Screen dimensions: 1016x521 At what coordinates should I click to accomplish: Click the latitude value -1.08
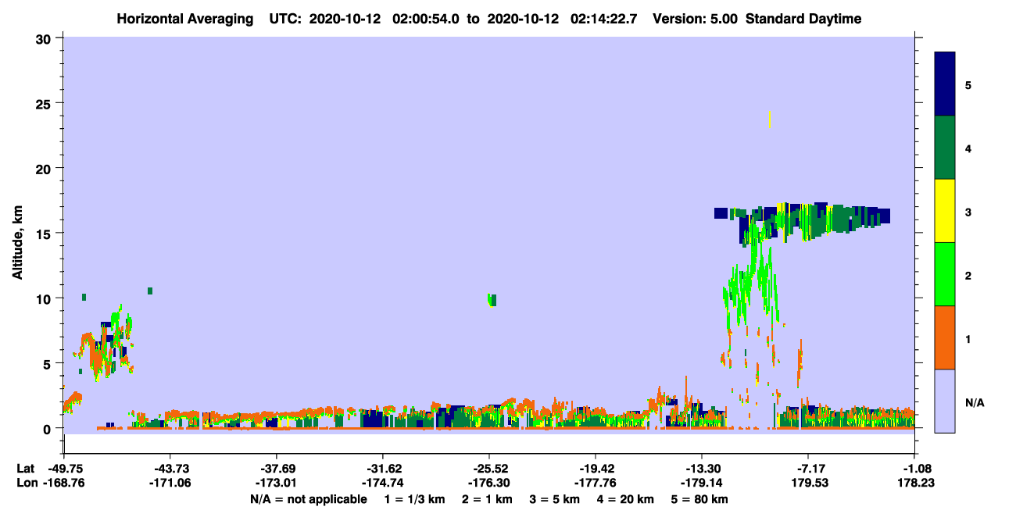click(914, 469)
